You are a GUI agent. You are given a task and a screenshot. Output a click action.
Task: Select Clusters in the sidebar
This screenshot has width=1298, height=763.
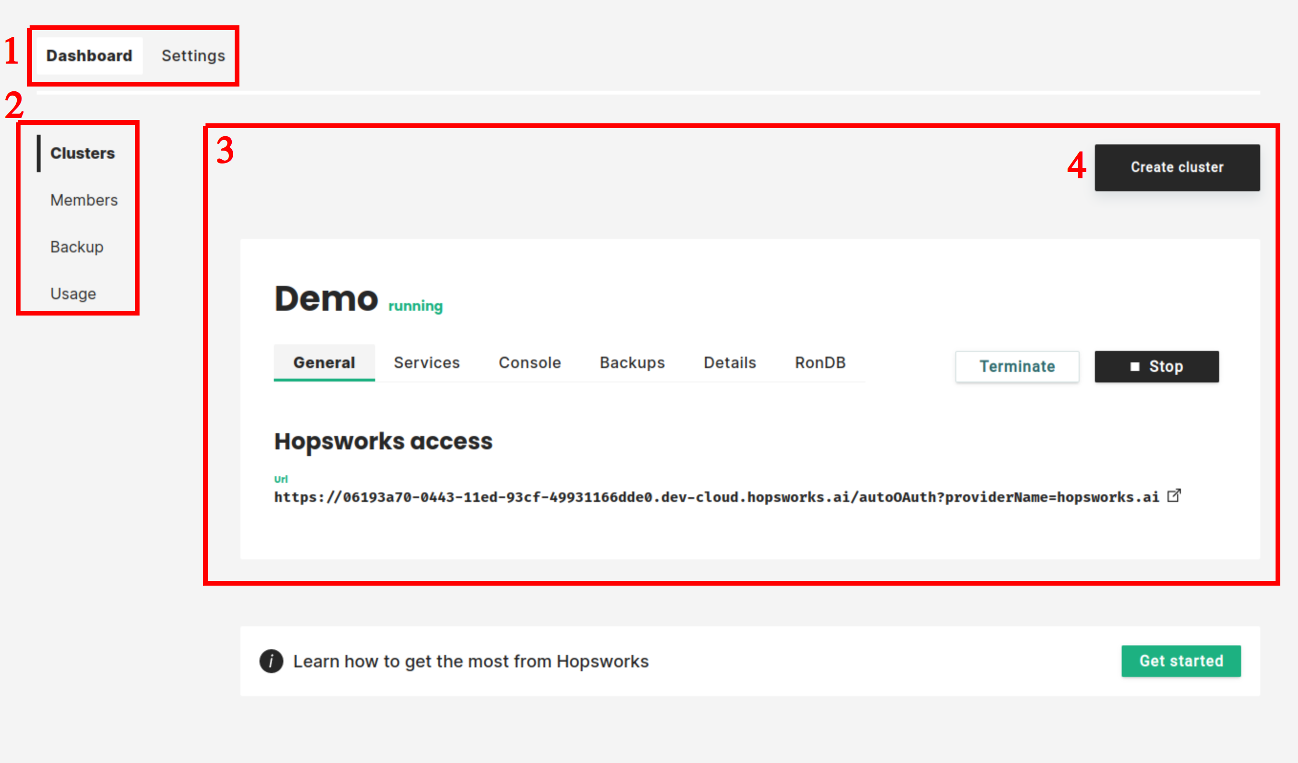click(x=82, y=153)
